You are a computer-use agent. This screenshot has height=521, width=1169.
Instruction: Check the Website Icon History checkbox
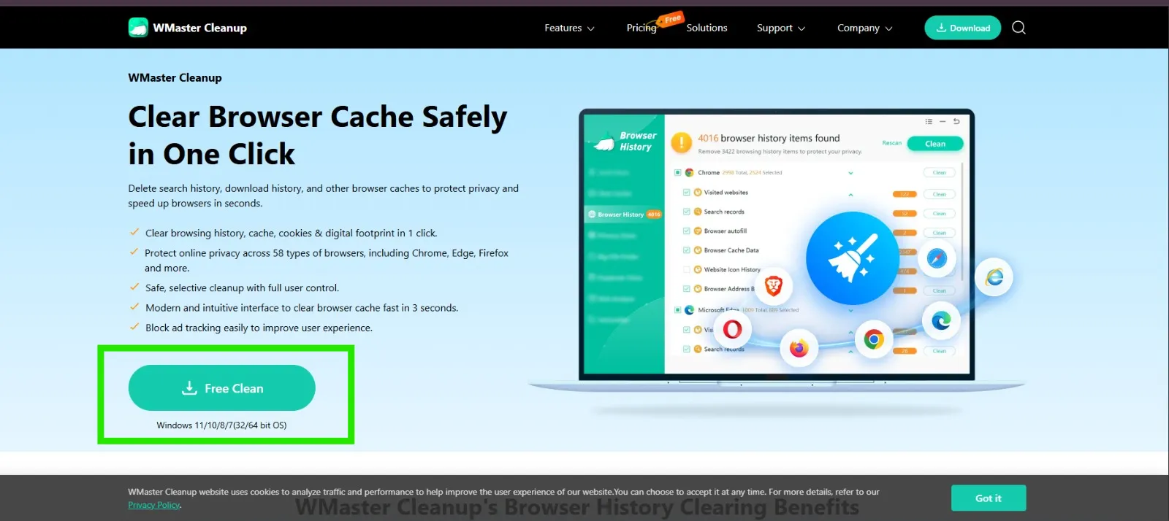coord(687,269)
